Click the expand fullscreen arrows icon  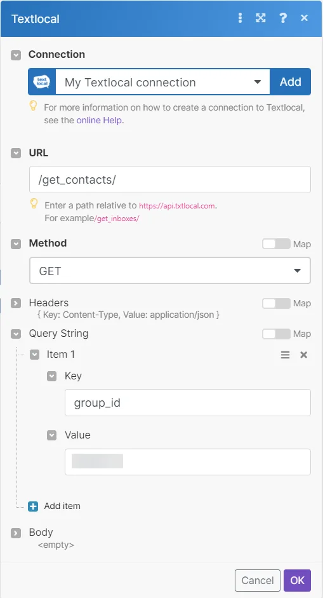click(x=261, y=18)
